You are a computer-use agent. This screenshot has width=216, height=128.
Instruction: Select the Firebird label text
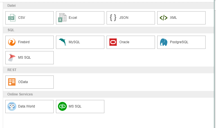coord(24,42)
